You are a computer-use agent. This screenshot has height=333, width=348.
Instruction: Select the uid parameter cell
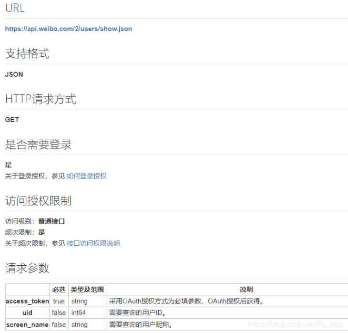pos(27,313)
